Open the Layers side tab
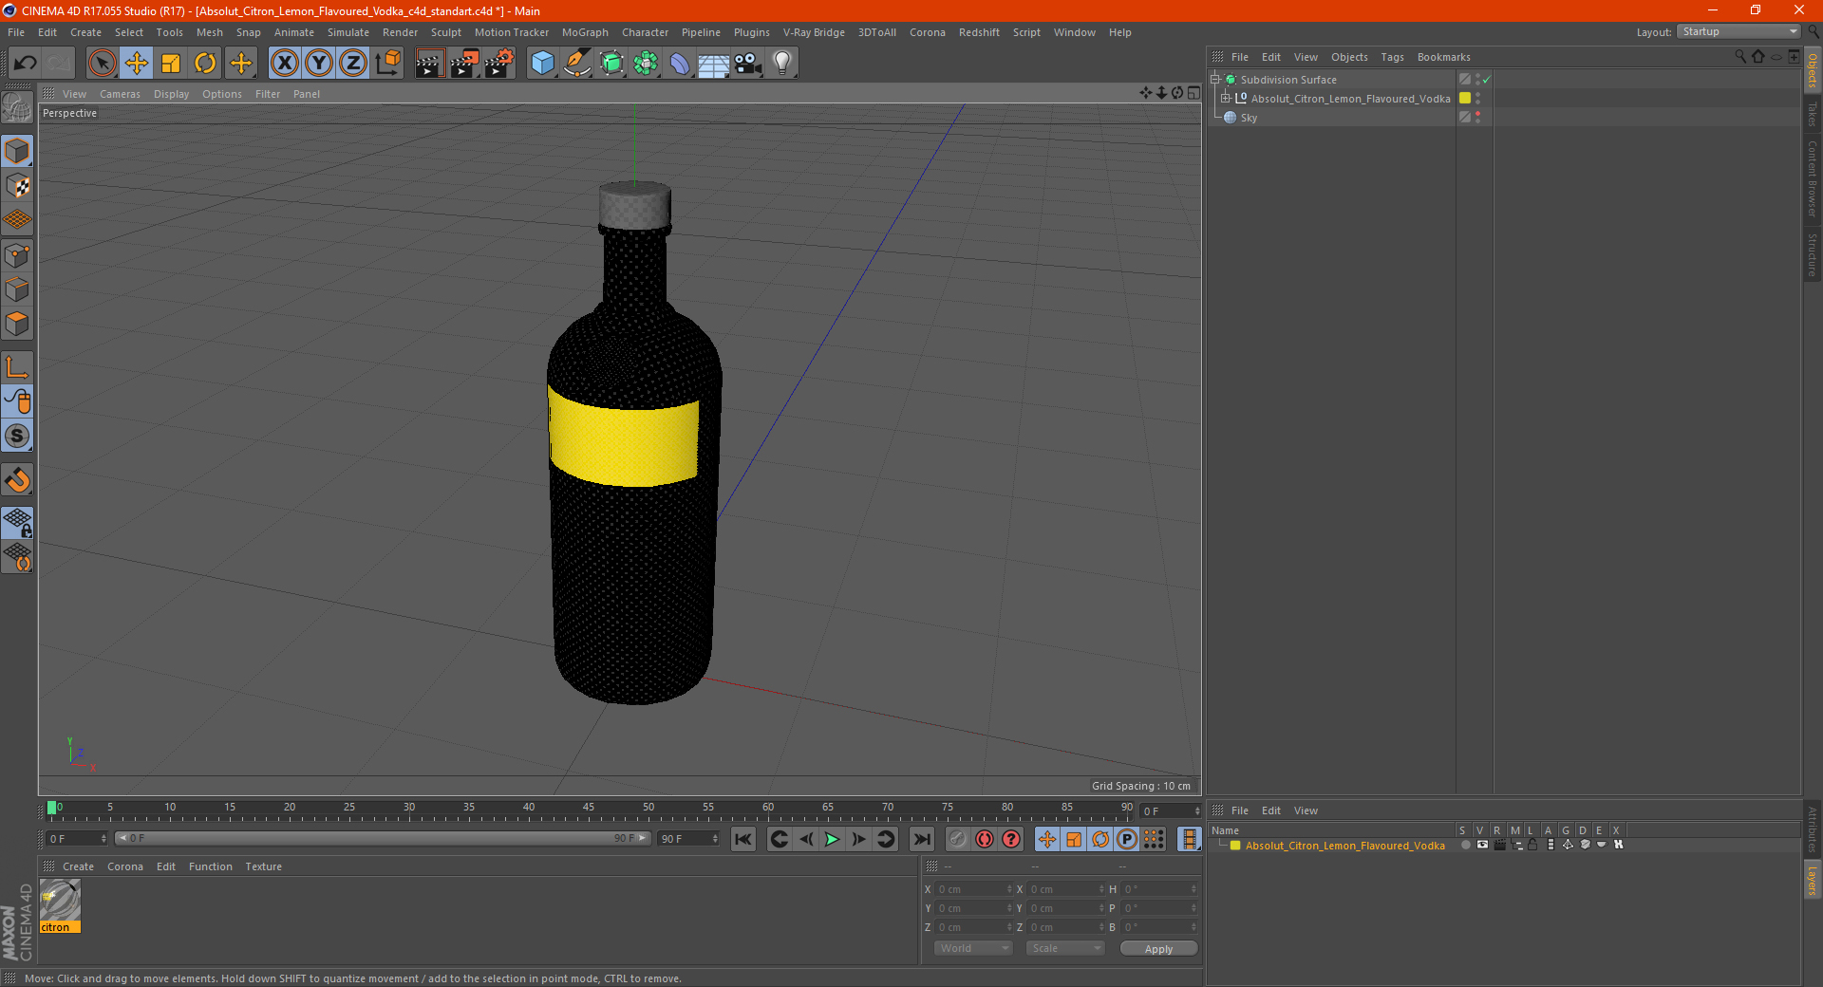Screen dimensions: 1823x987 pyautogui.click(x=1813, y=879)
